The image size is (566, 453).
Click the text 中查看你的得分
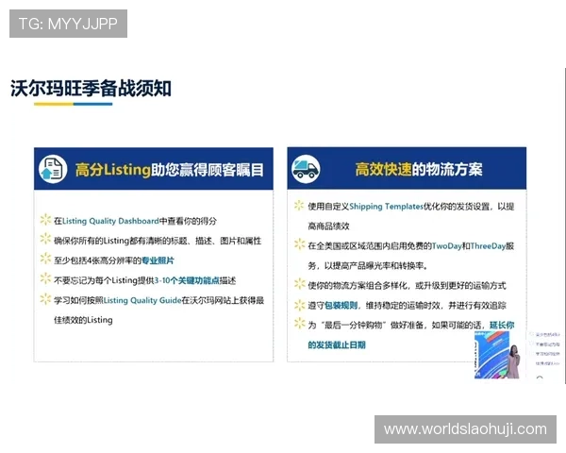tap(188, 221)
